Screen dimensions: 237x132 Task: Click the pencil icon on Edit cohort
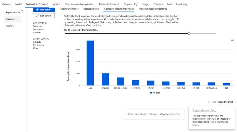37,16
